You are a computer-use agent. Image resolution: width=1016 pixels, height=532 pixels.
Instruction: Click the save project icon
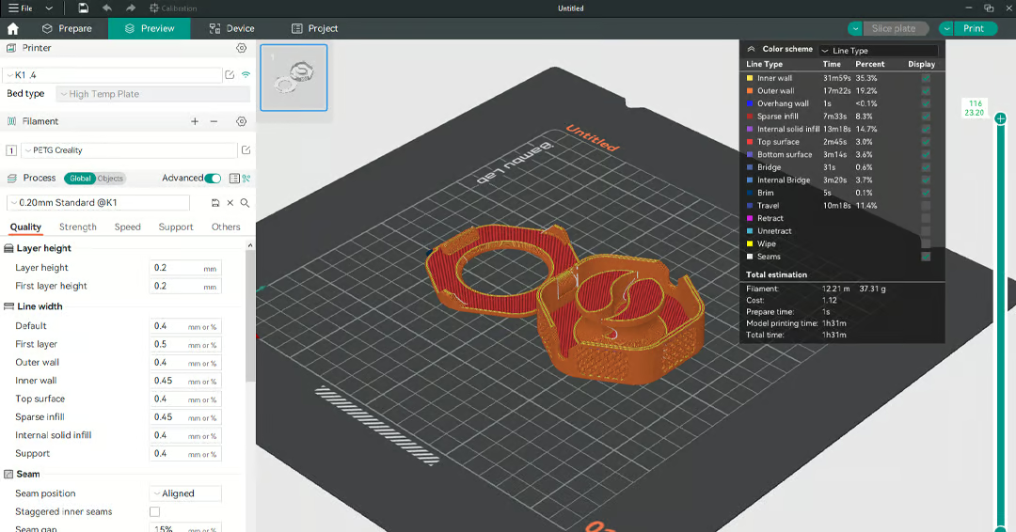tap(84, 8)
